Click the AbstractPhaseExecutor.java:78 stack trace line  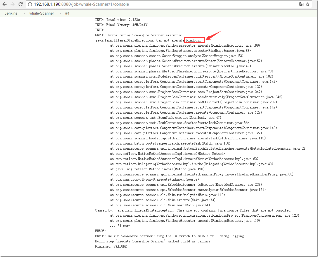(x=192, y=71)
